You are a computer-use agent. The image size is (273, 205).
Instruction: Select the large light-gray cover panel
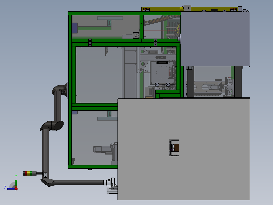[x=184, y=149]
